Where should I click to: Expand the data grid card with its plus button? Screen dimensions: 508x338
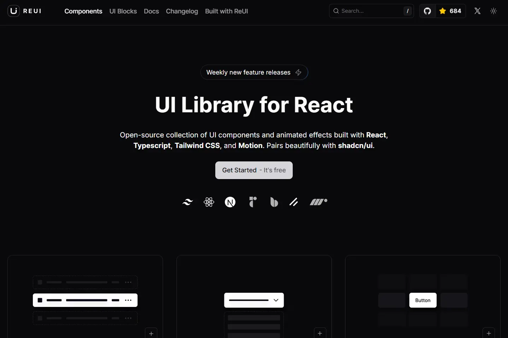click(151, 333)
